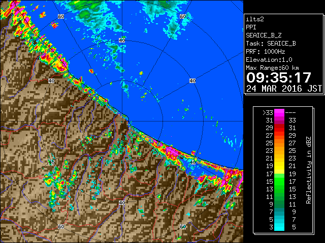The width and height of the screenshot is (325, 243).
Task: Click the 'ilts2' radar site name
Action: (255, 19)
